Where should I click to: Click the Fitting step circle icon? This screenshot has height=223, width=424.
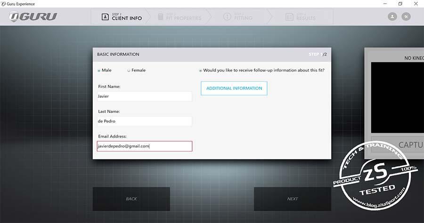227,17
